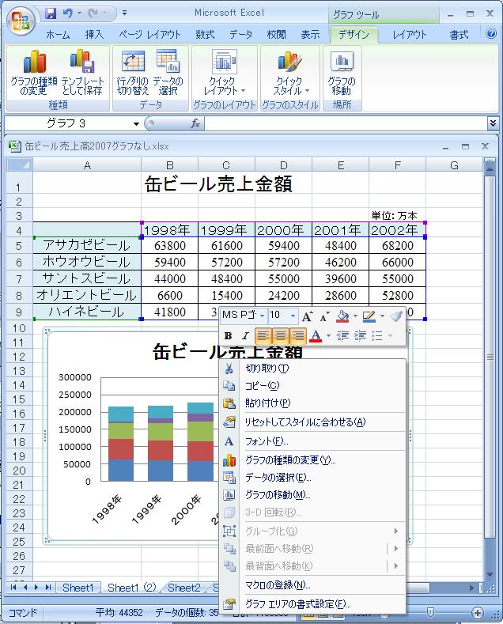Toggle right alignment in the mini toolbar
Image resolution: width=503 pixels, height=624 pixels.
point(297,336)
